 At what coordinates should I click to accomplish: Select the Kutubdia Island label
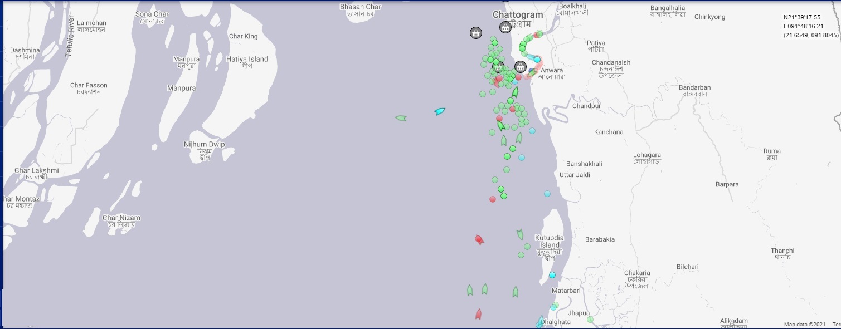pyautogui.click(x=550, y=242)
